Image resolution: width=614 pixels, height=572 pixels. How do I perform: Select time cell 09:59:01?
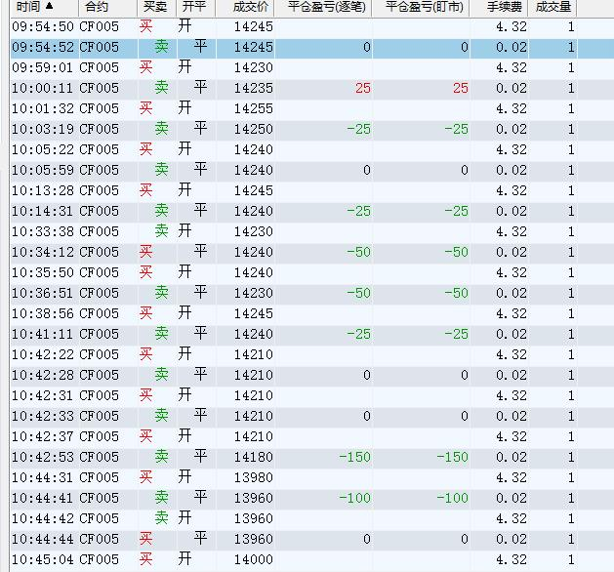pyautogui.click(x=43, y=67)
